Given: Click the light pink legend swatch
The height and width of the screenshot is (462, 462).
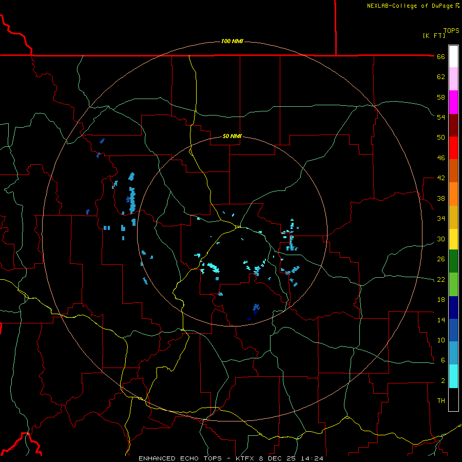Looking at the screenshot, I should (x=453, y=79).
